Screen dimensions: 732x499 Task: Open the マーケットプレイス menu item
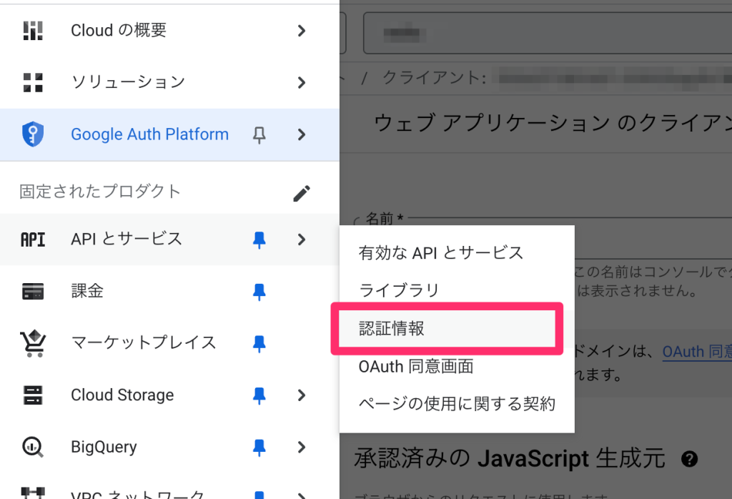[x=169, y=343]
